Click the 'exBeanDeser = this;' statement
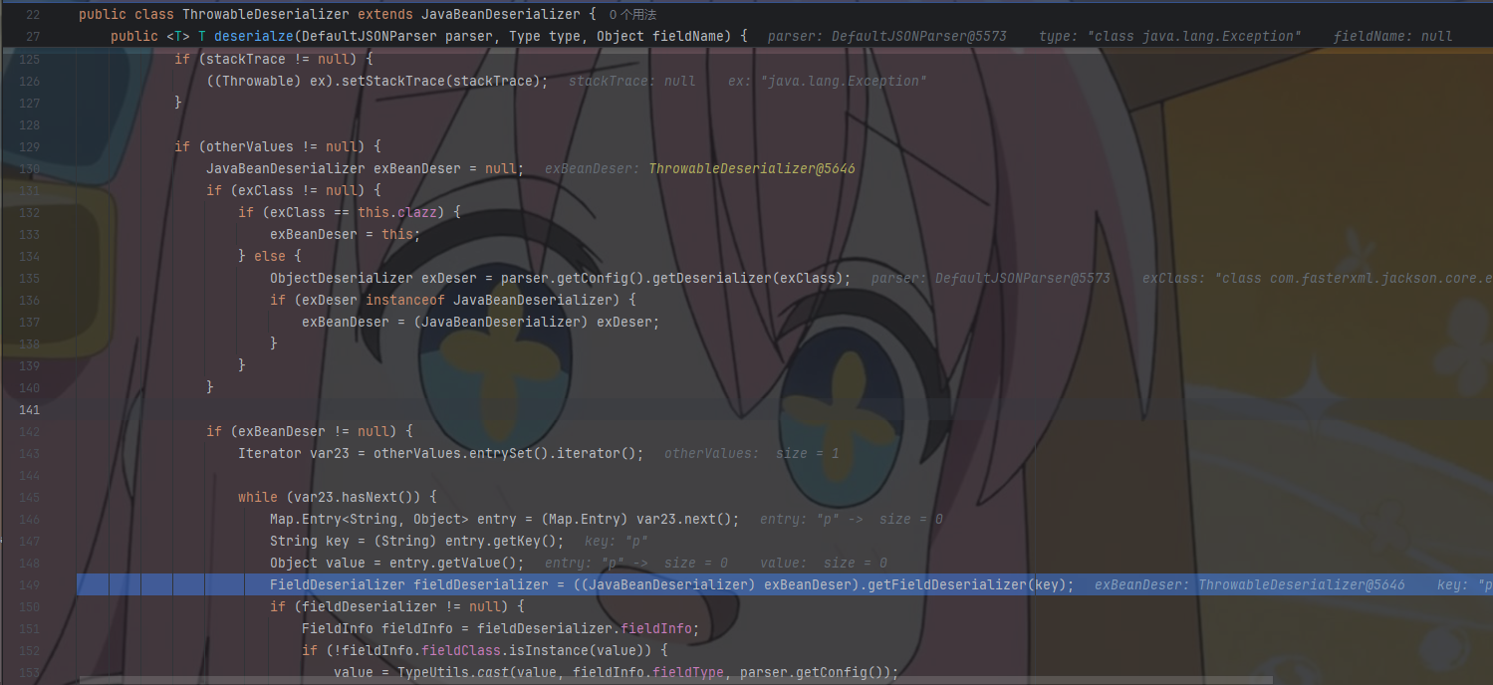The width and height of the screenshot is (1493, 685). 346,234
